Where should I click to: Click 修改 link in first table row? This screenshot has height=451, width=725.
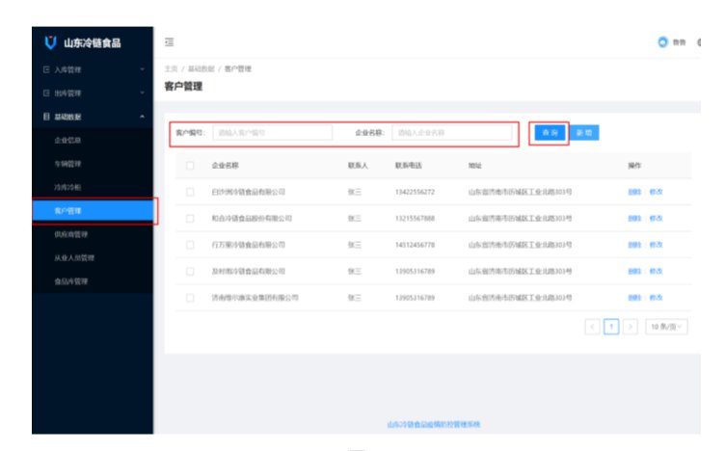tap(656, 192)
